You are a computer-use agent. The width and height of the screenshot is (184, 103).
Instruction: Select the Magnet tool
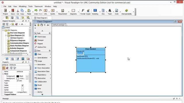39,43
